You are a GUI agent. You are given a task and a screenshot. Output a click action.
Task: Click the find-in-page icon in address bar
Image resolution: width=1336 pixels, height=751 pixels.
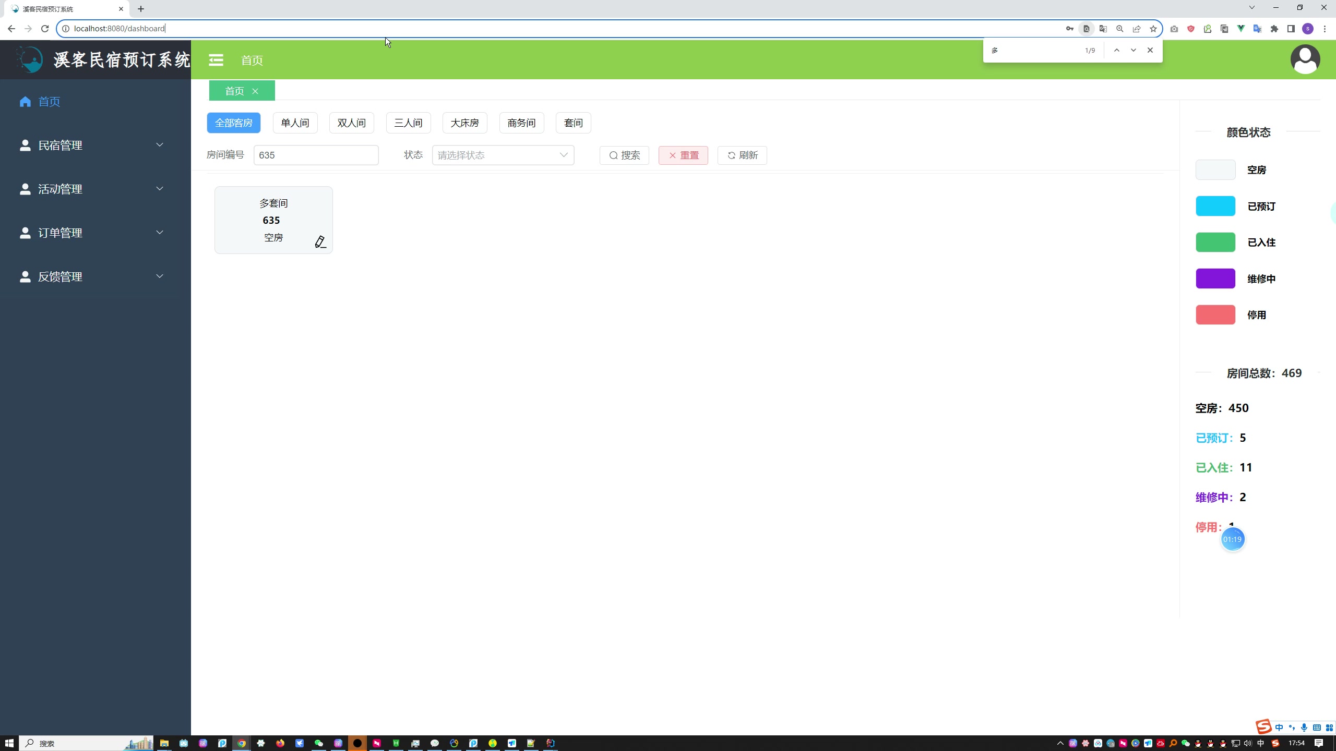point(1086,29)
